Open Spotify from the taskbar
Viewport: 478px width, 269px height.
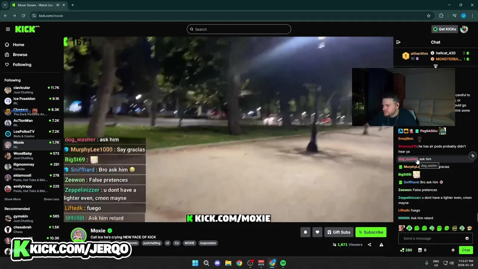[x=283, y=263]
